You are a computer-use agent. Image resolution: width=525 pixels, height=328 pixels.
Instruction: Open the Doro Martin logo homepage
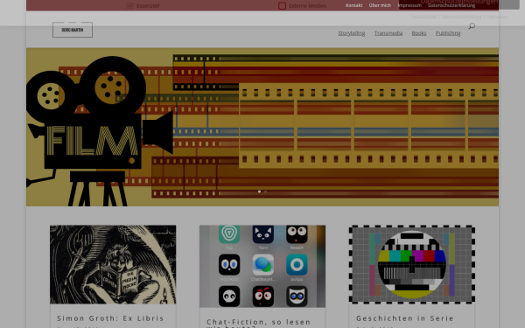(73, 30)
